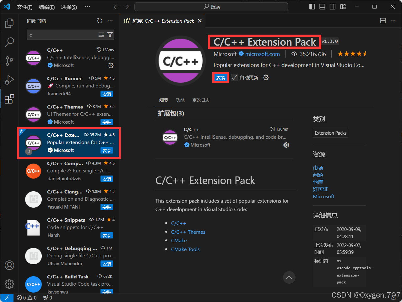Screen dimensions: 402x302
Task: Select the Extension Packs category tag
Action: 330,133
